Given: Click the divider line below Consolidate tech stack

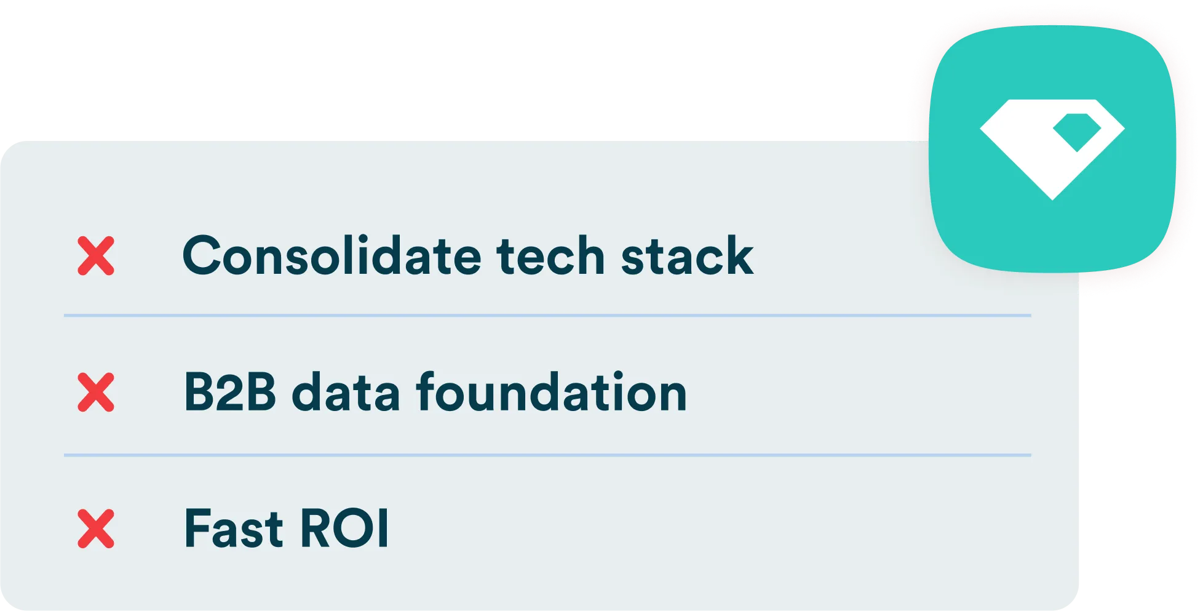Looking at the screenshot, I should coord(547,316).
